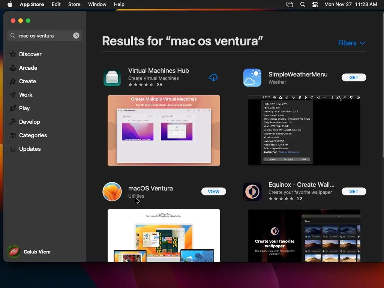Click VIEW for macOS Ventura
Image resolution: width=384 pixels, height=288 pixels.
(x=213, y=192)
